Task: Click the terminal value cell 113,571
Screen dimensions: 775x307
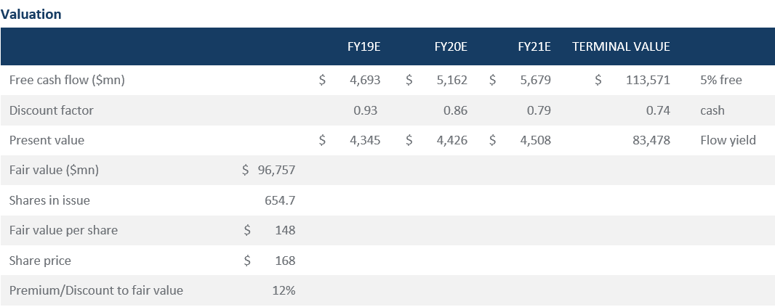Action: 647,81
